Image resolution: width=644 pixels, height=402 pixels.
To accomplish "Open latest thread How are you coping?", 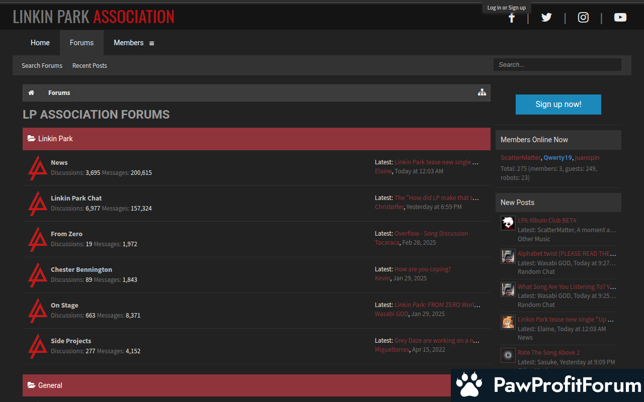I will tap(423, 269).
